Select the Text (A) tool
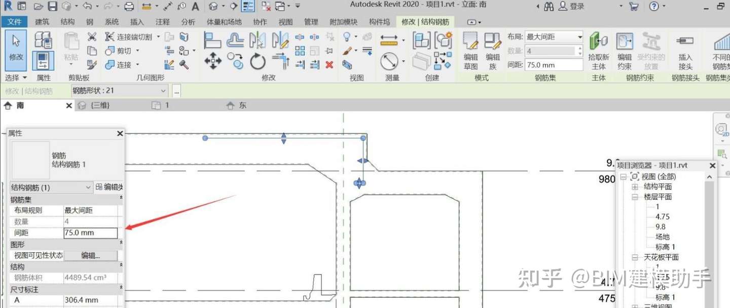This screenshot has height=308, width=730. tap(195, 7)
